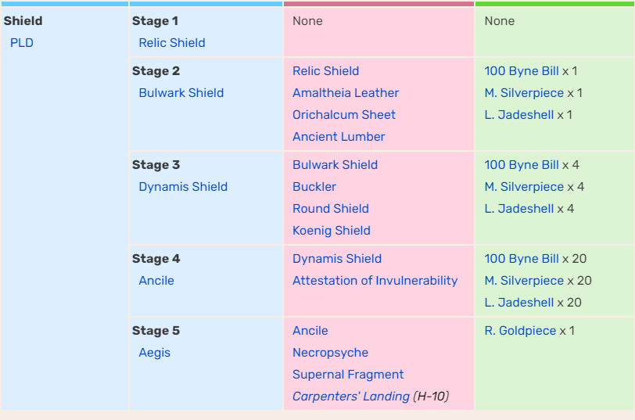635x420 pixels.
Task: Open the Buckler item link
Action: pyautogui.click(x=314, y=187)
